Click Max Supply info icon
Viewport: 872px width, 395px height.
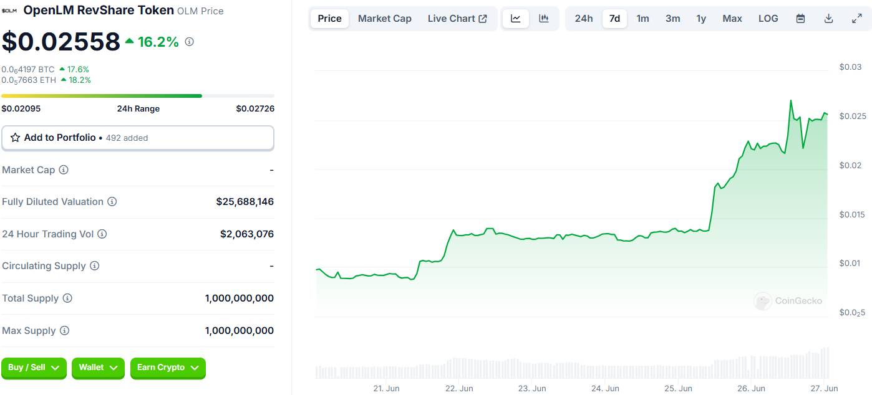[x=64, y=331]
